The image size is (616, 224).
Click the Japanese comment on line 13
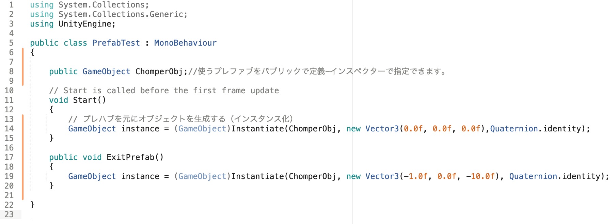[180, 119]
